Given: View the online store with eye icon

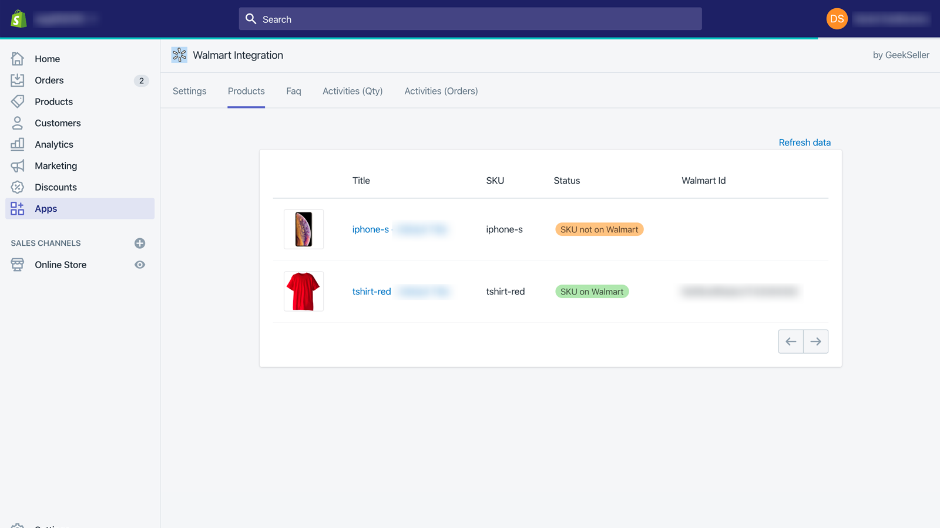Looking at the screenshot, I should pyautogui.click(x=140, y=265).
